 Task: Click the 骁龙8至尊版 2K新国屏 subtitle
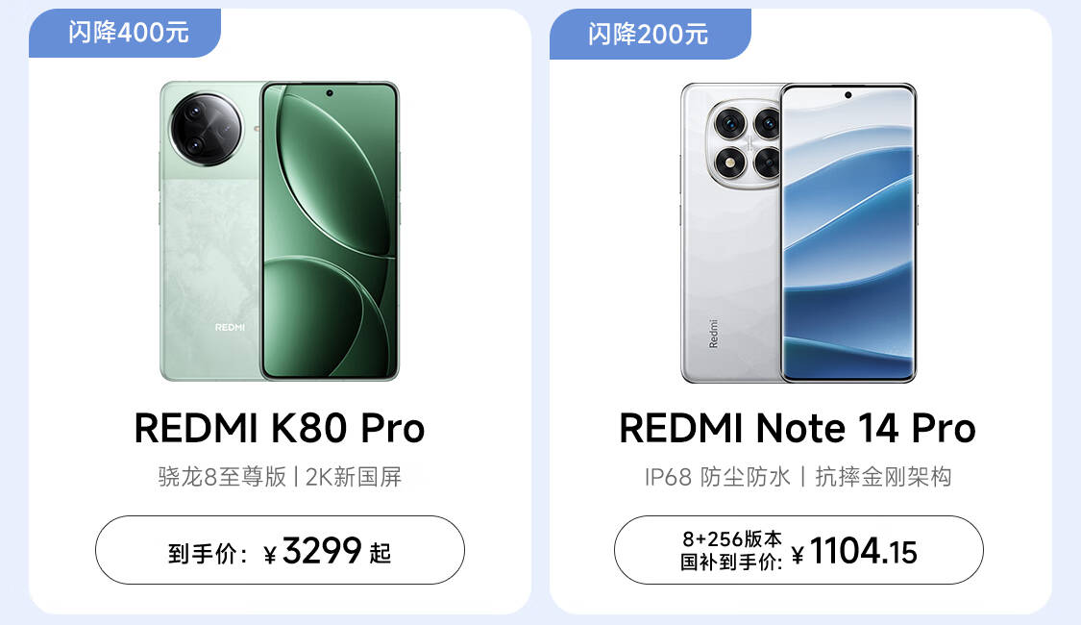280,477
